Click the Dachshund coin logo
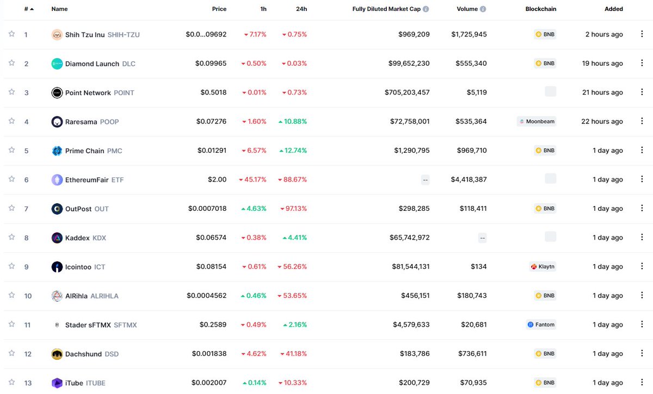Screen dimensions: 653x394 (57, 354)
